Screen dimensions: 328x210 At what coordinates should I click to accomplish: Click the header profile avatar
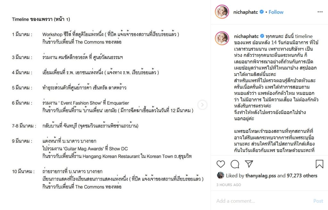222,12
